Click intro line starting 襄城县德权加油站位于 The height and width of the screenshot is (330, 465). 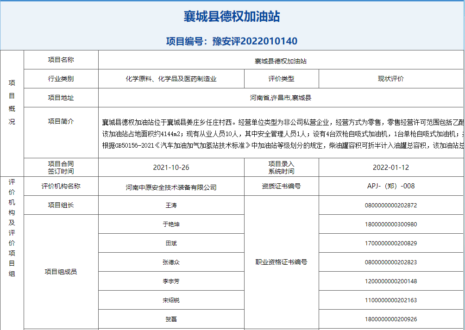point(283,122)
